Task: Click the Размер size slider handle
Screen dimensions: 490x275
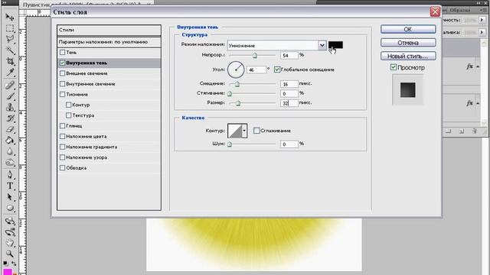Action: 238,103
